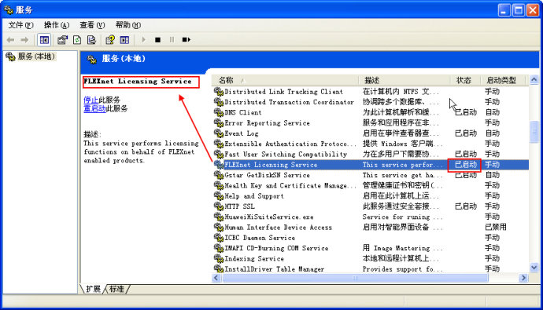The image size is (543, 310).
Task: Click the horizontal scrollbar left arrow
Action: pos(216,278)
